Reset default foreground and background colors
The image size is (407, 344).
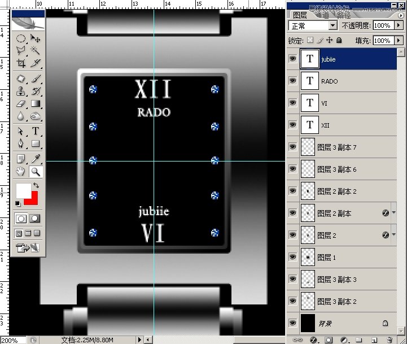click(x=17, y=203)
